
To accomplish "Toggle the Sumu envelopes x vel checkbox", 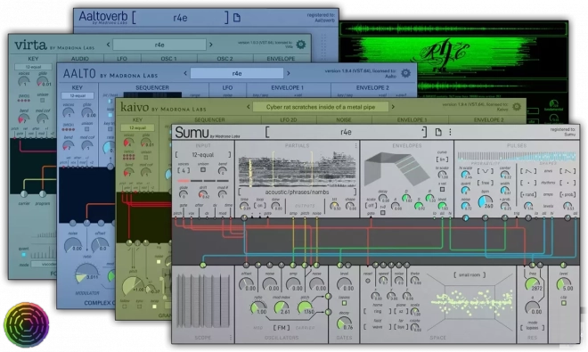I will tap(443, 190).
